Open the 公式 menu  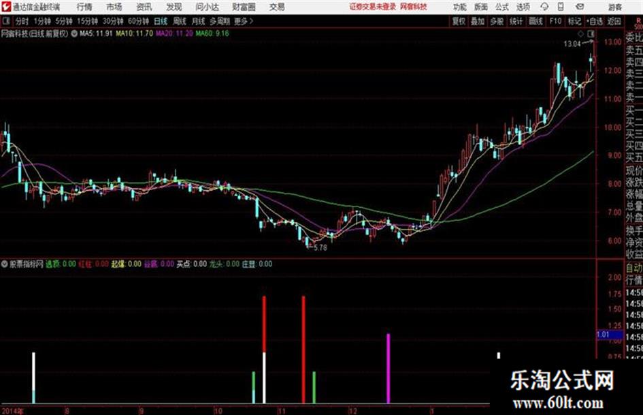[502, 7]
